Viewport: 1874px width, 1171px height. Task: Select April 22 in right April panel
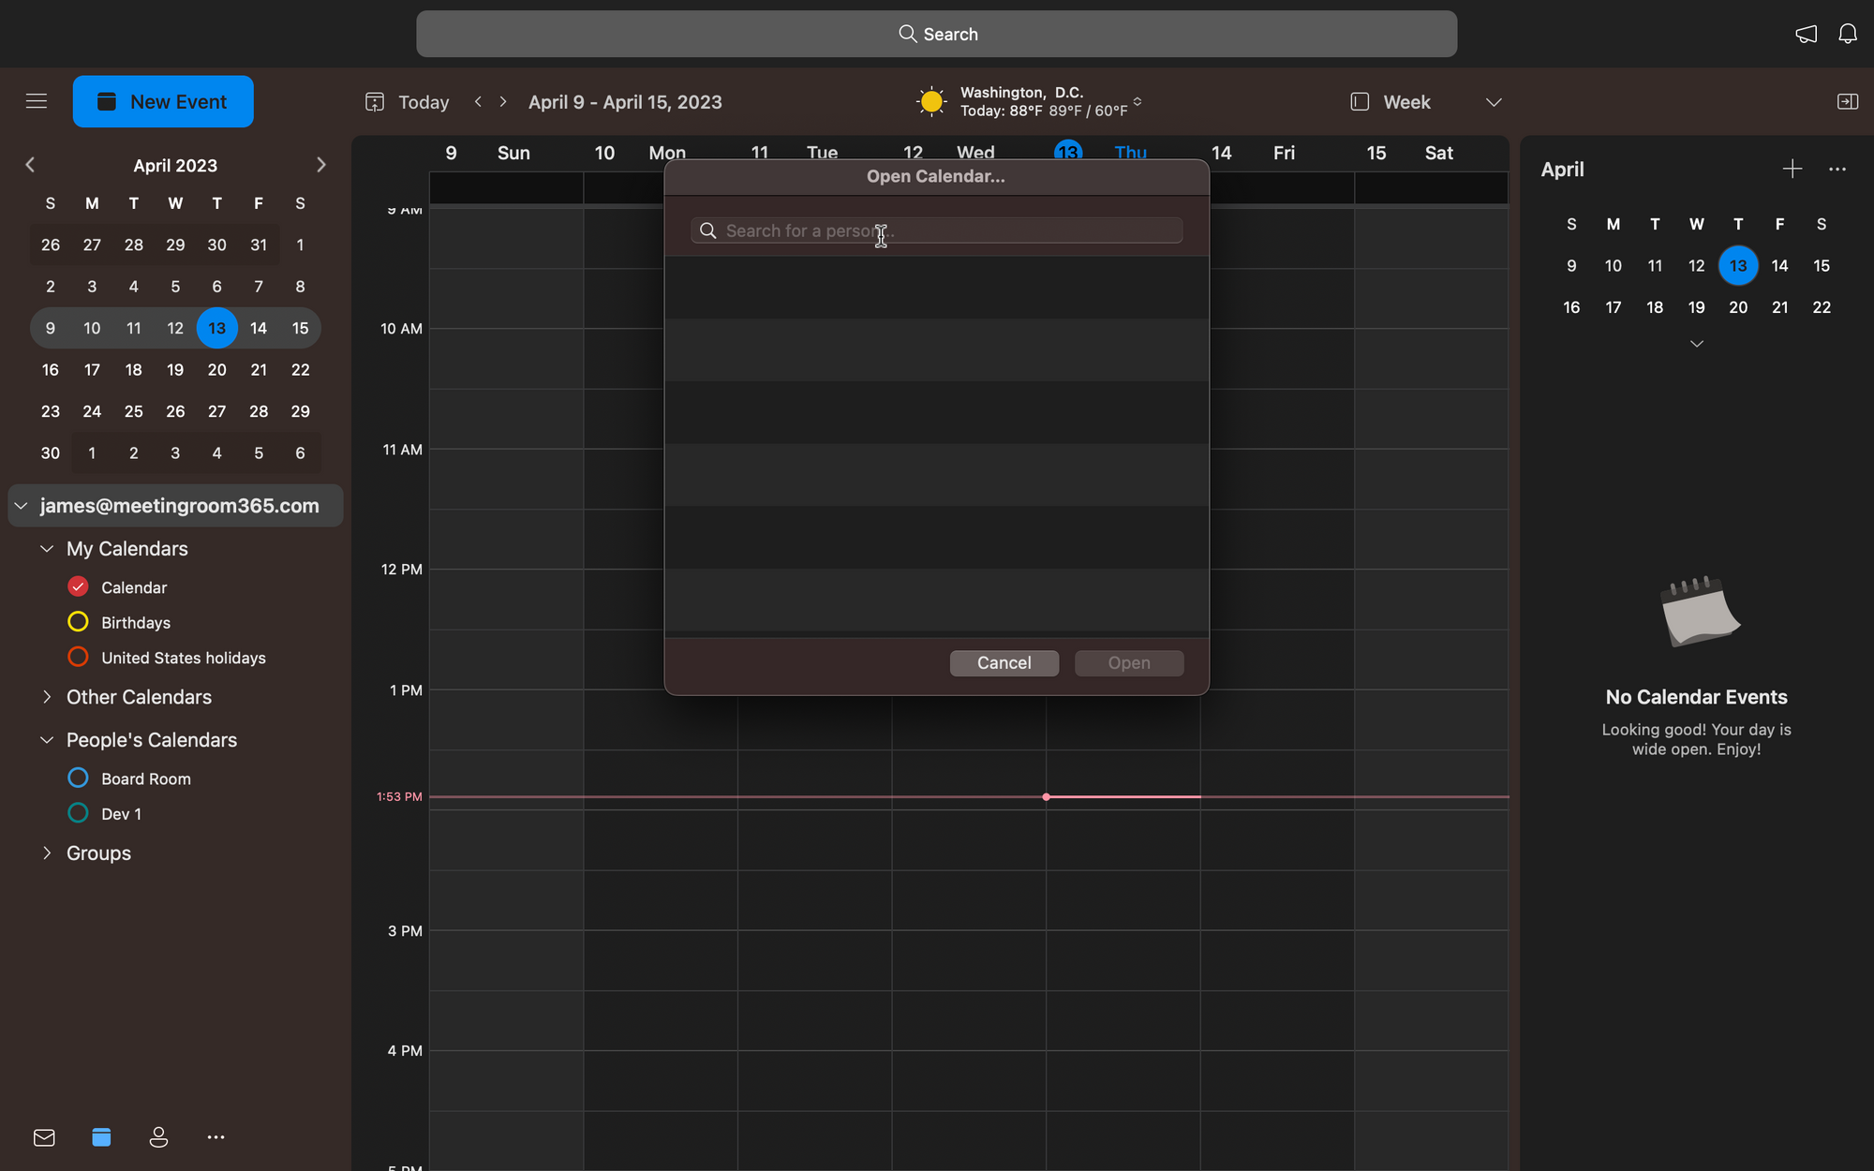(1822, 307)
